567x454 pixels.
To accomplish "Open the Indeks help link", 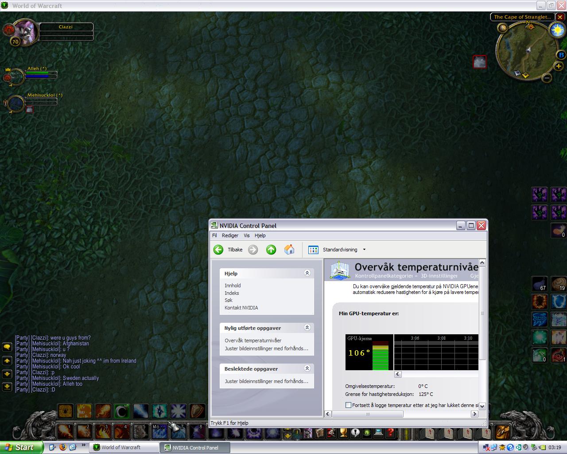I will pyautogui.click(x=232, y=293).
